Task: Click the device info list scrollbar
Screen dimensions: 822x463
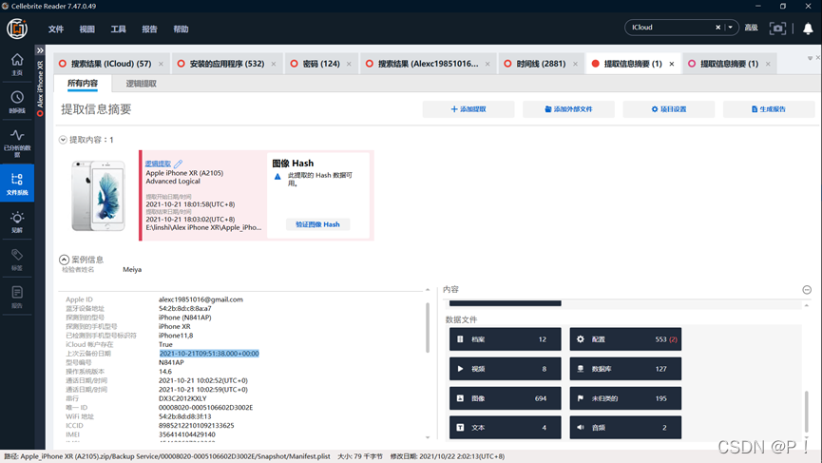Action: 428,327
